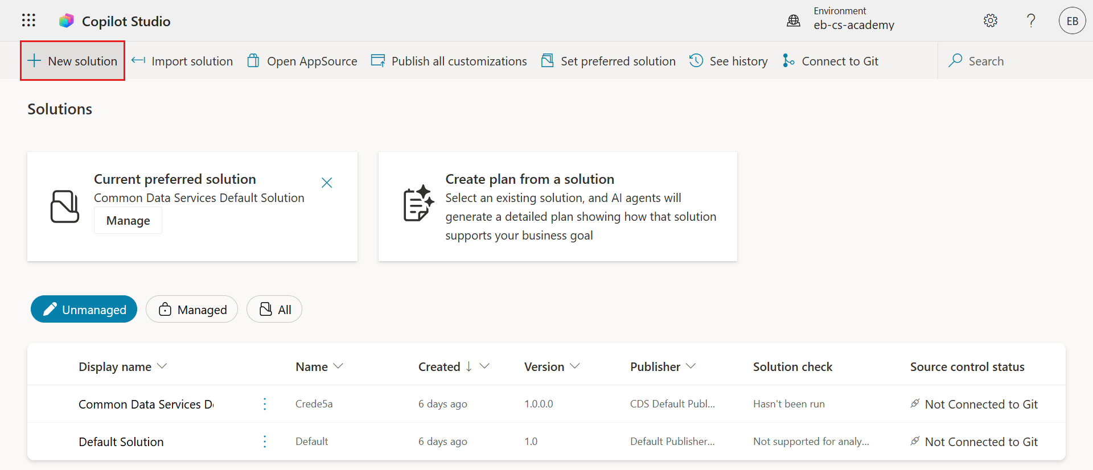Screen dimensions: 1093x470
Task: Click the Set preferred solution icon
Action: (547, 60)
